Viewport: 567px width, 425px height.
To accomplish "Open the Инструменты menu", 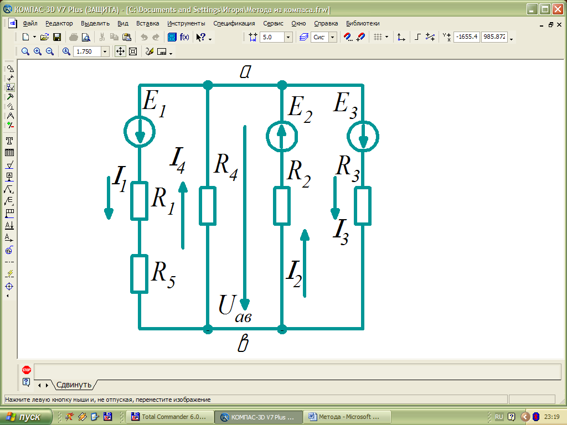I will point(186,23).
